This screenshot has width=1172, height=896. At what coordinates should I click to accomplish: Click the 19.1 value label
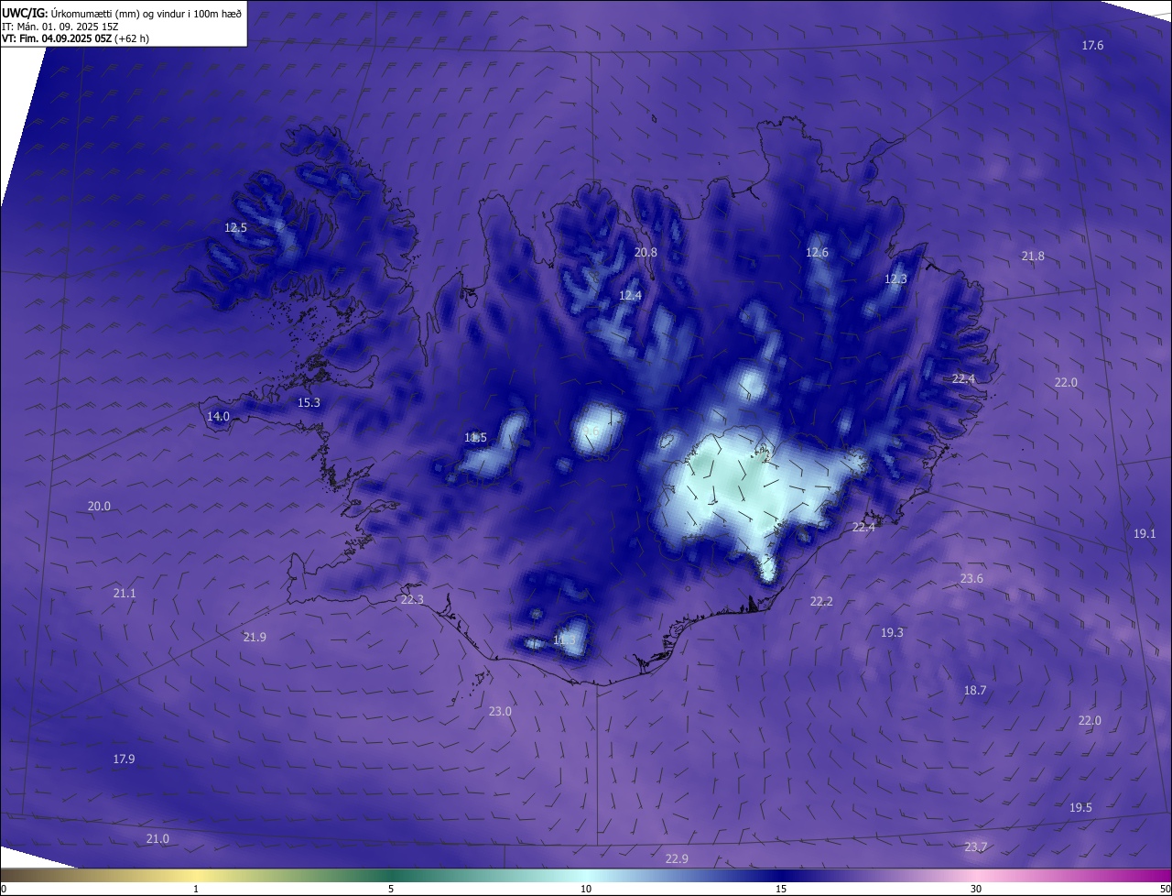point(1145,534)
